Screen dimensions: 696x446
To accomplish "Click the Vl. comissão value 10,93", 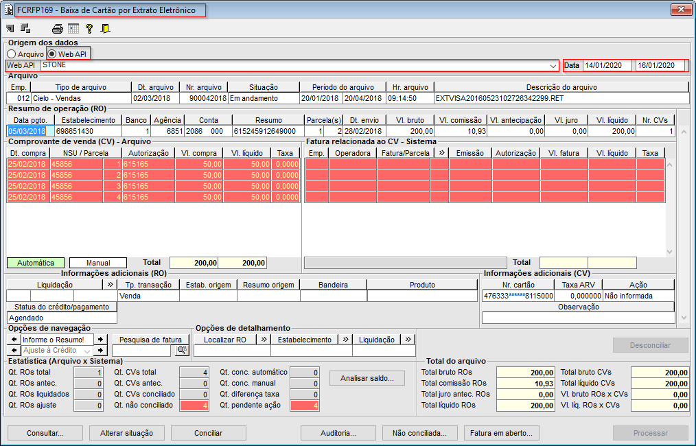I will 461,131.
